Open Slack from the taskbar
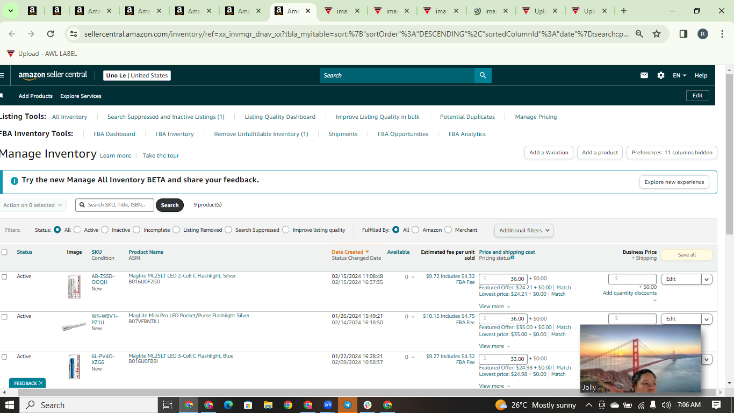The image size is (734, 413). (x=368, y=405)
